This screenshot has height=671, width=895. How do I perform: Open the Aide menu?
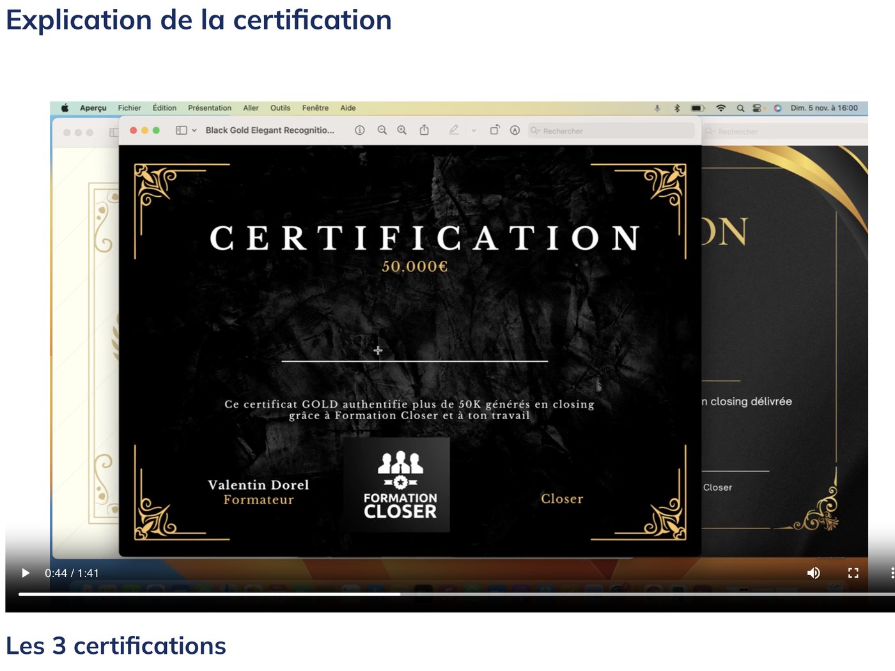pos(348,108)
